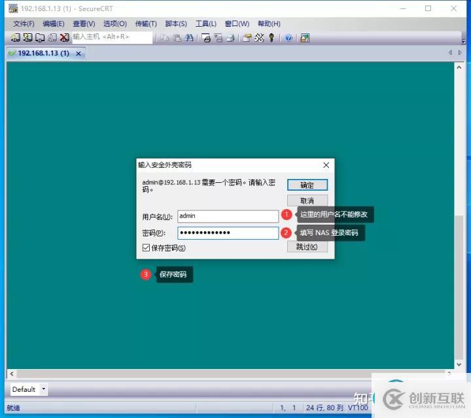
Task: Focus the host input box Alt+R
Action: click(112, 37)
